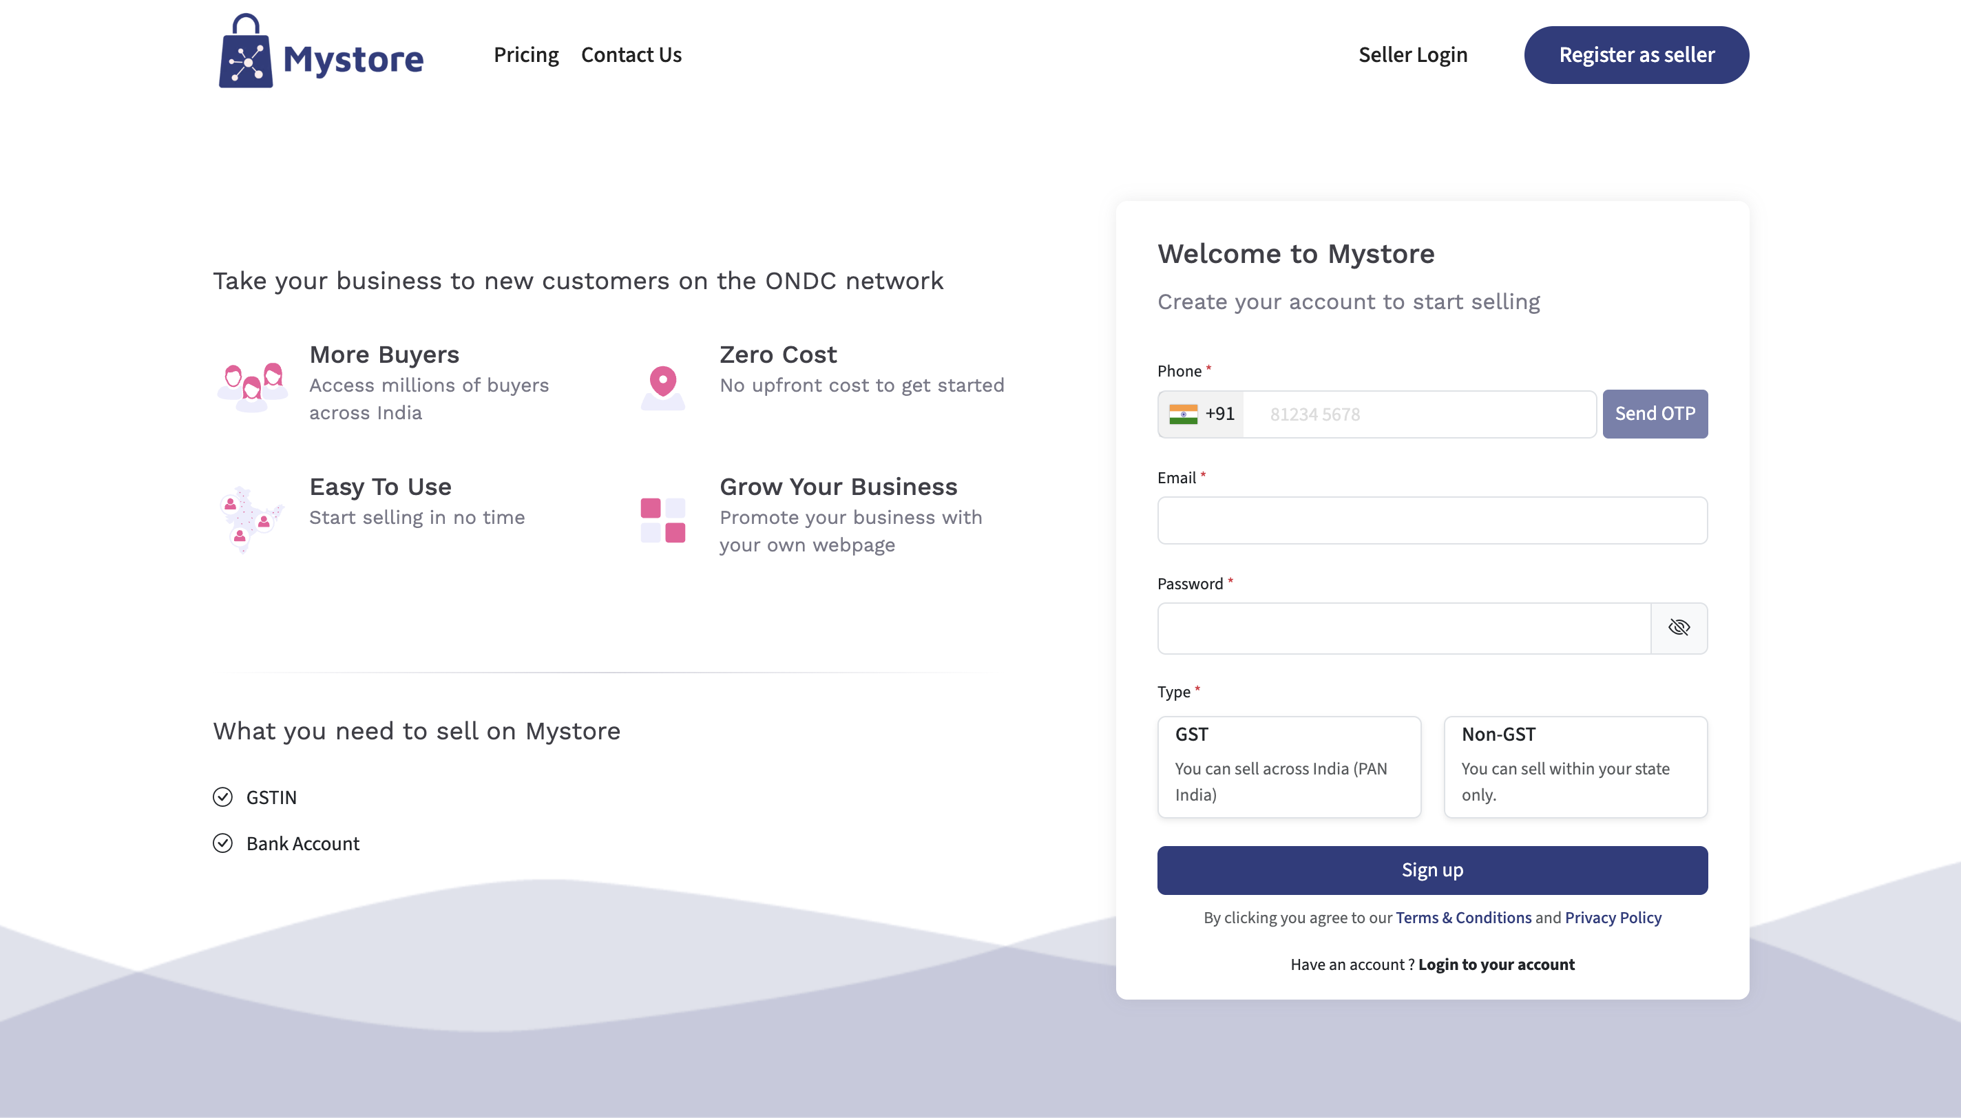
Task: Click 'What you need to sell on Mystore'
Action: [416, 731]
